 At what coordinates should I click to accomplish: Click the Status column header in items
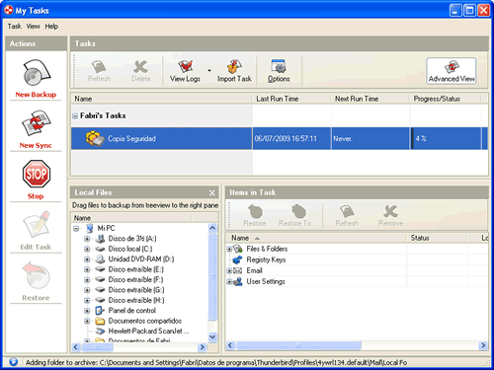437,238
